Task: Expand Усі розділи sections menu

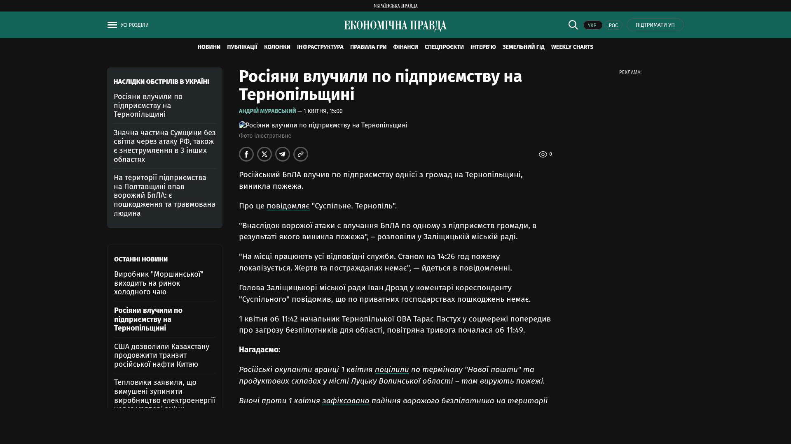Action: 134,25
